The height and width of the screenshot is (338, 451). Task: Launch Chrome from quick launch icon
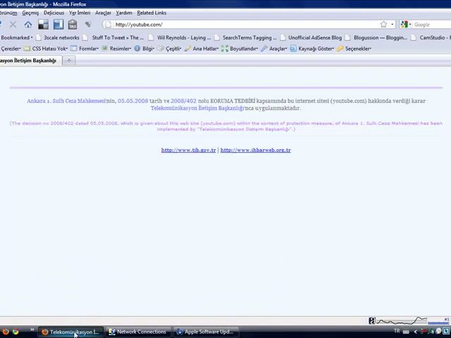pyautogui.click(x=16, y=332)
